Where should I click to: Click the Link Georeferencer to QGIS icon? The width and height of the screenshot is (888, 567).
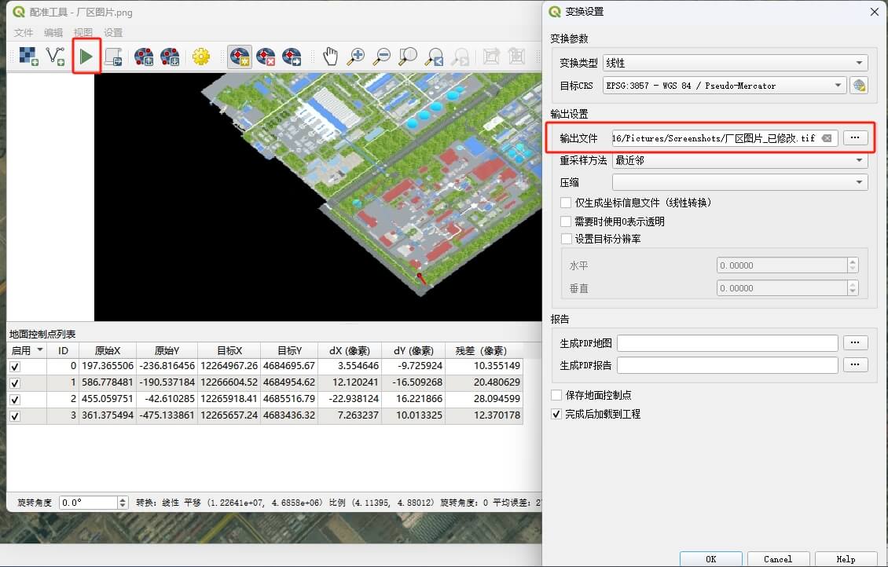pos(491,57)
